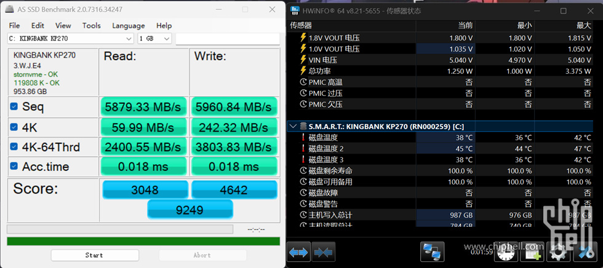
Task: Open the drive selection dropdown KINGBANK KP270
Action: 70,39
